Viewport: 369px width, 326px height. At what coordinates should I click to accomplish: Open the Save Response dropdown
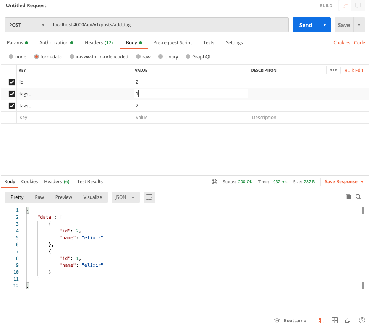coord(344,182)
